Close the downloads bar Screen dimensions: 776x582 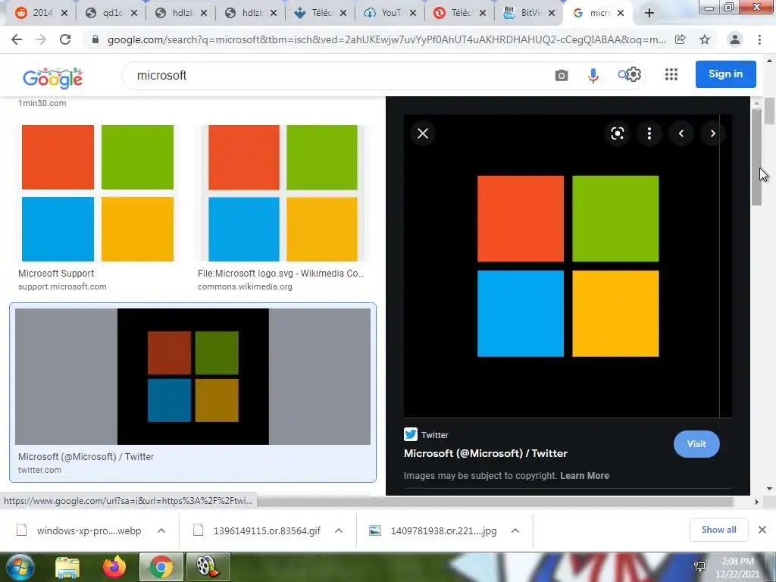(x=762, y=530)
